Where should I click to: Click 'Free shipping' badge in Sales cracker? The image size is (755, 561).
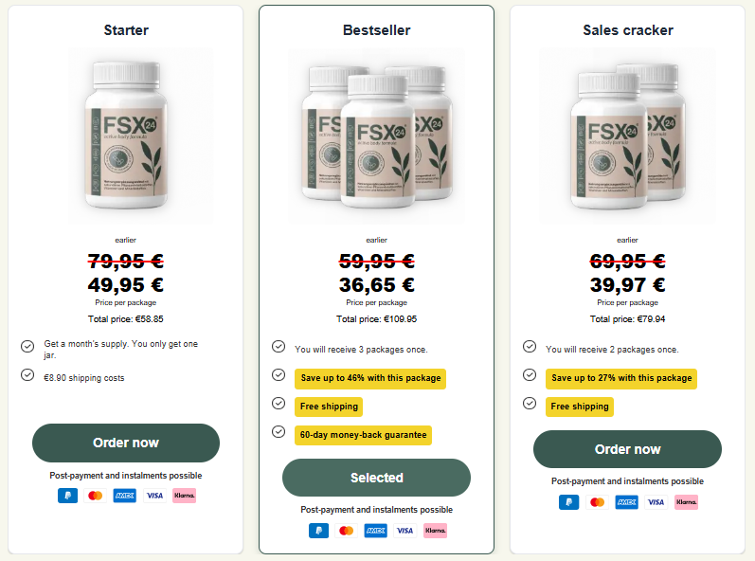click(x=580, y=407)
